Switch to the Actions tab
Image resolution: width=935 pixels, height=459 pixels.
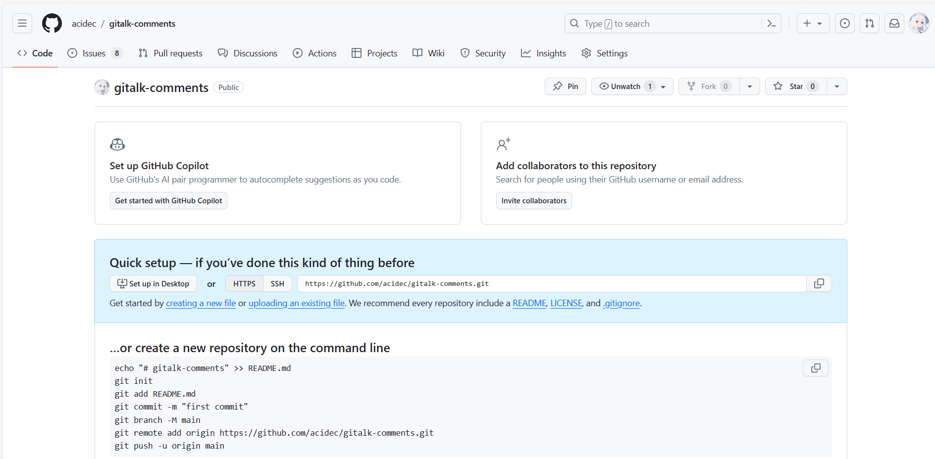point(314,53)
